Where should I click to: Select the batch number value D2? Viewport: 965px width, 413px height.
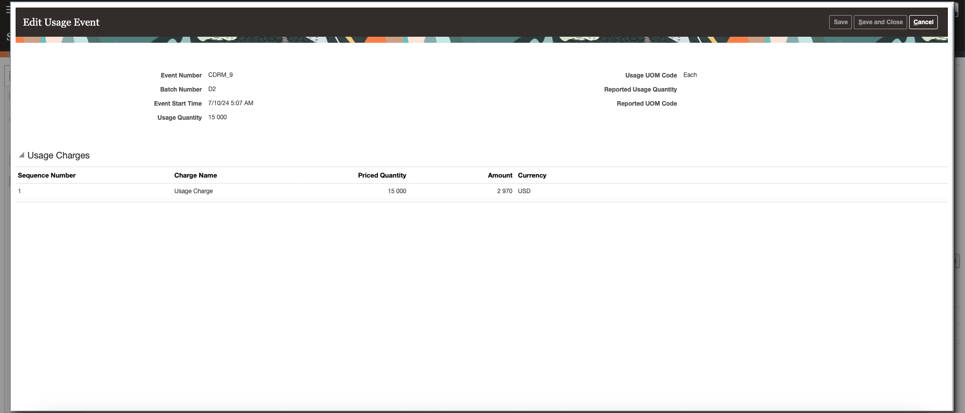(212, 89)
